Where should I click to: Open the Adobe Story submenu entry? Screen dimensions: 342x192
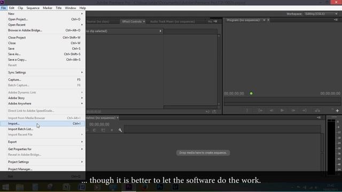tap(43, 98)
